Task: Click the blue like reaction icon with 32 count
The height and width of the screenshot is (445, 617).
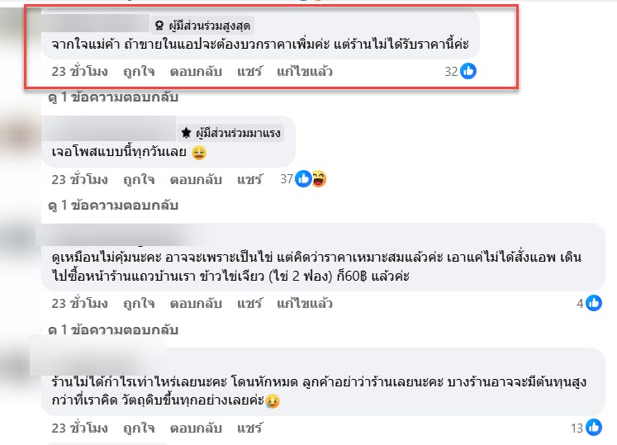Action: coord(468,71)
